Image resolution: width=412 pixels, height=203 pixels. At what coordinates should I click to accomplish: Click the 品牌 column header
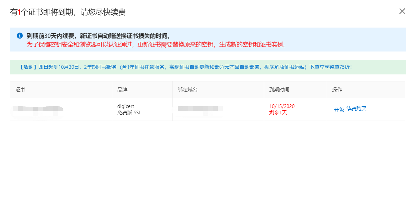[x=122, y=89]
